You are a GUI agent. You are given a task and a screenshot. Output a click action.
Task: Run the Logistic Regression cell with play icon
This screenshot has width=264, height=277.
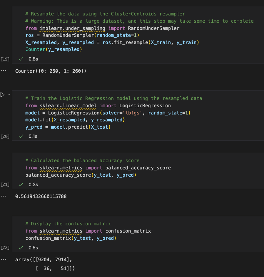2,95
